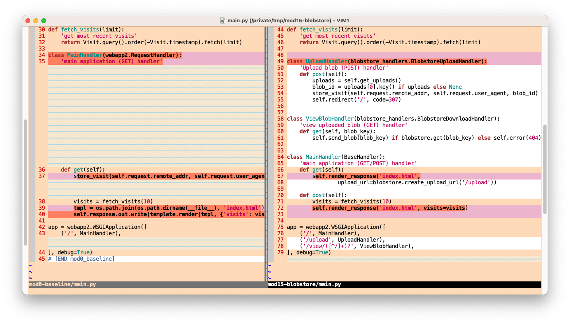Click line number 58 in right pane
This screenshot has width=570, height=324.
click(x=280, y=119)
